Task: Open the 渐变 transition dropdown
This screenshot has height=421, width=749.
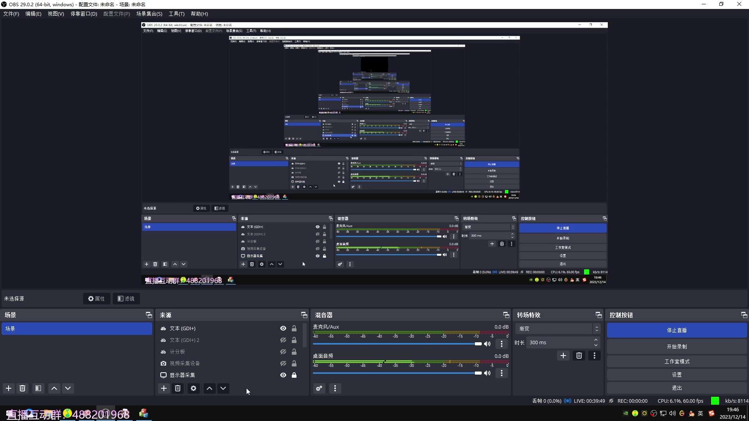Action: tap(558, 329)
